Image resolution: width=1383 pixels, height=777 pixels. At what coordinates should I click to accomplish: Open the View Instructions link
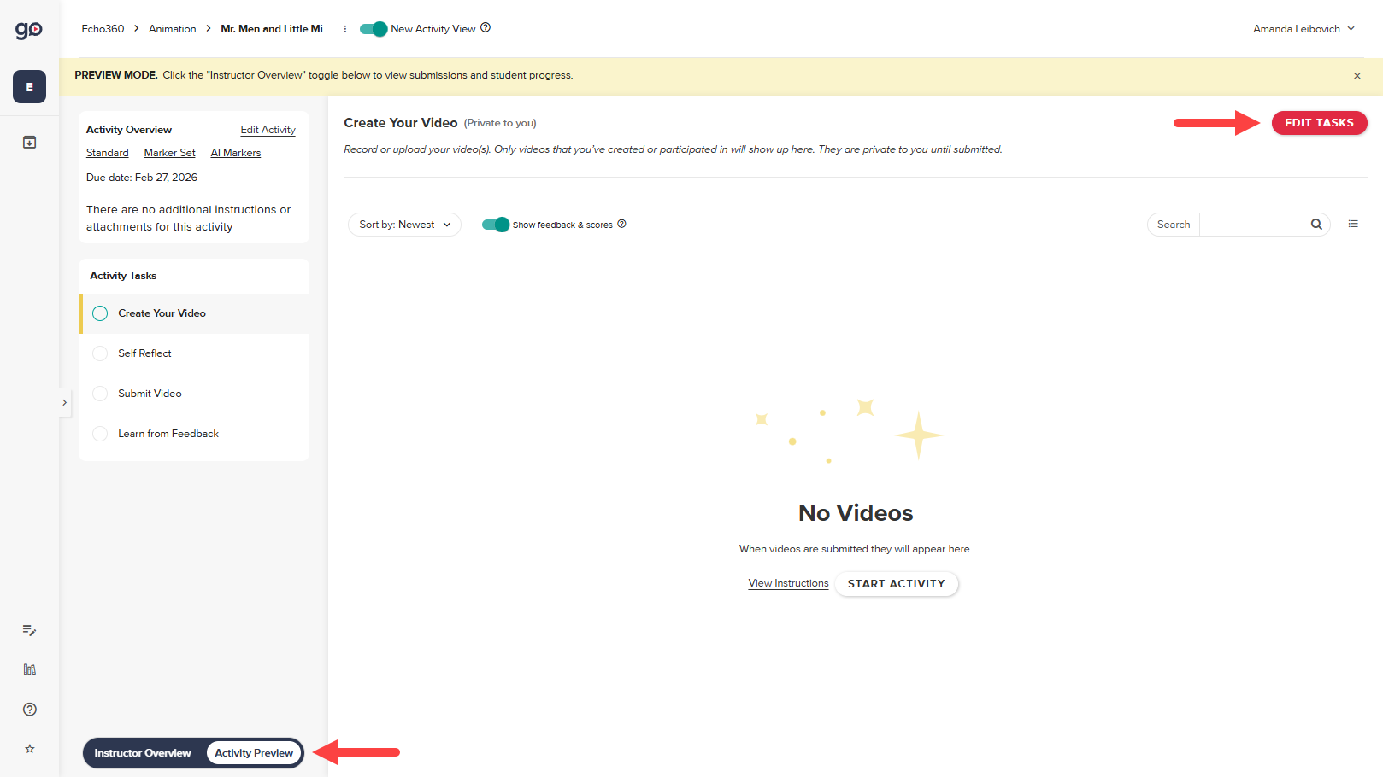coord(787,583)
